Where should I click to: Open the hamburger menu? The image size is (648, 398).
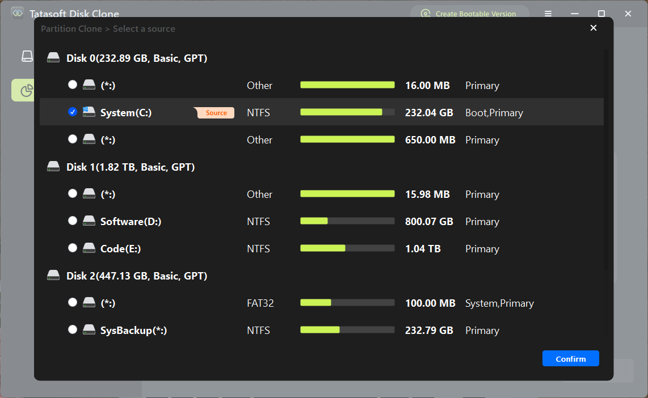(x=548, y=14)
